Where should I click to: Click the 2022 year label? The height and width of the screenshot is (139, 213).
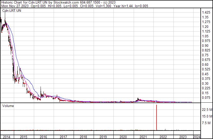(163, 137)
